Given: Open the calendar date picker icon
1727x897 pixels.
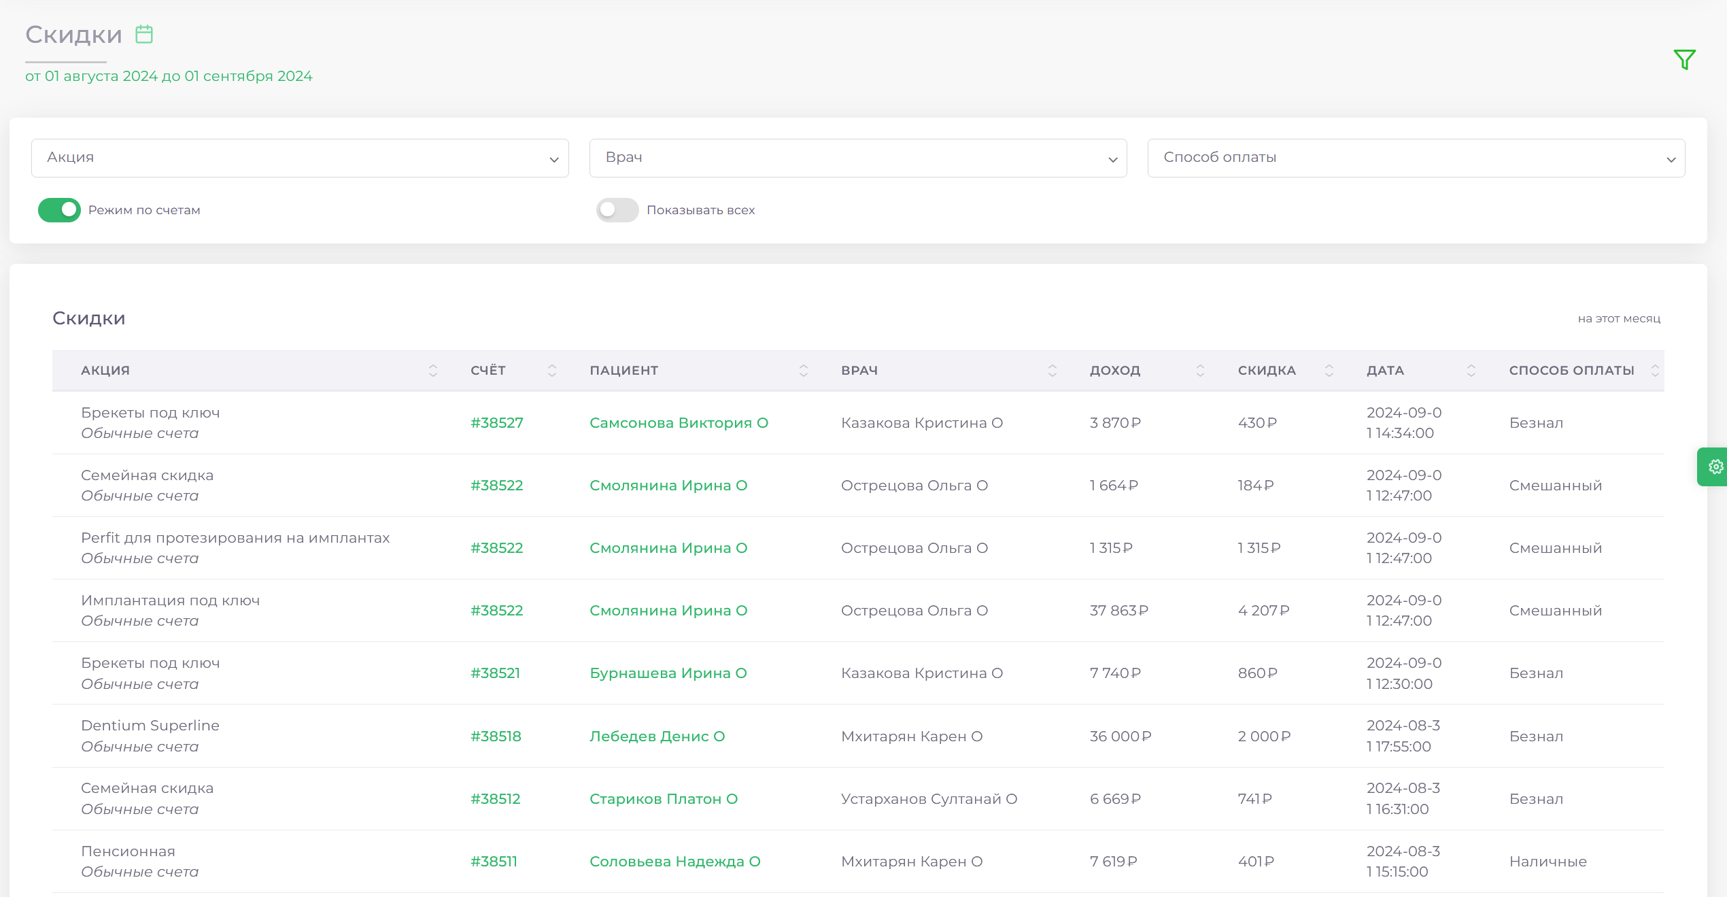Looking at the screenshot, I should (x=144, y=34).
